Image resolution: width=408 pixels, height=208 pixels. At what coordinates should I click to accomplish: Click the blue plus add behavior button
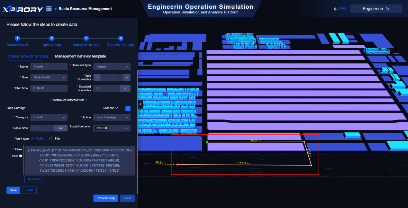(x=128, y=108)
